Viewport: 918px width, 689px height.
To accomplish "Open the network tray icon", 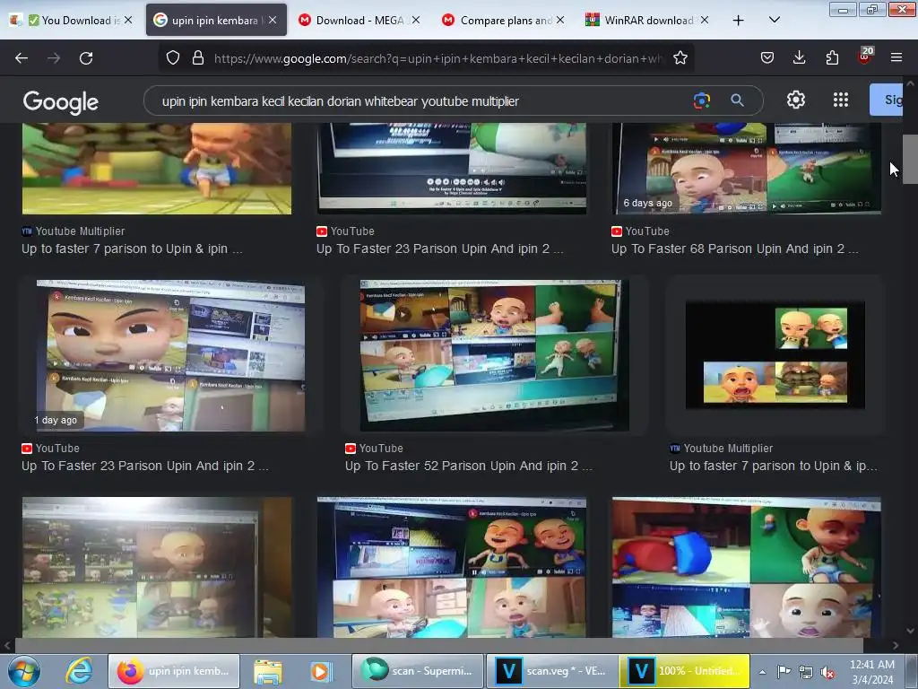I will [806, 673].
